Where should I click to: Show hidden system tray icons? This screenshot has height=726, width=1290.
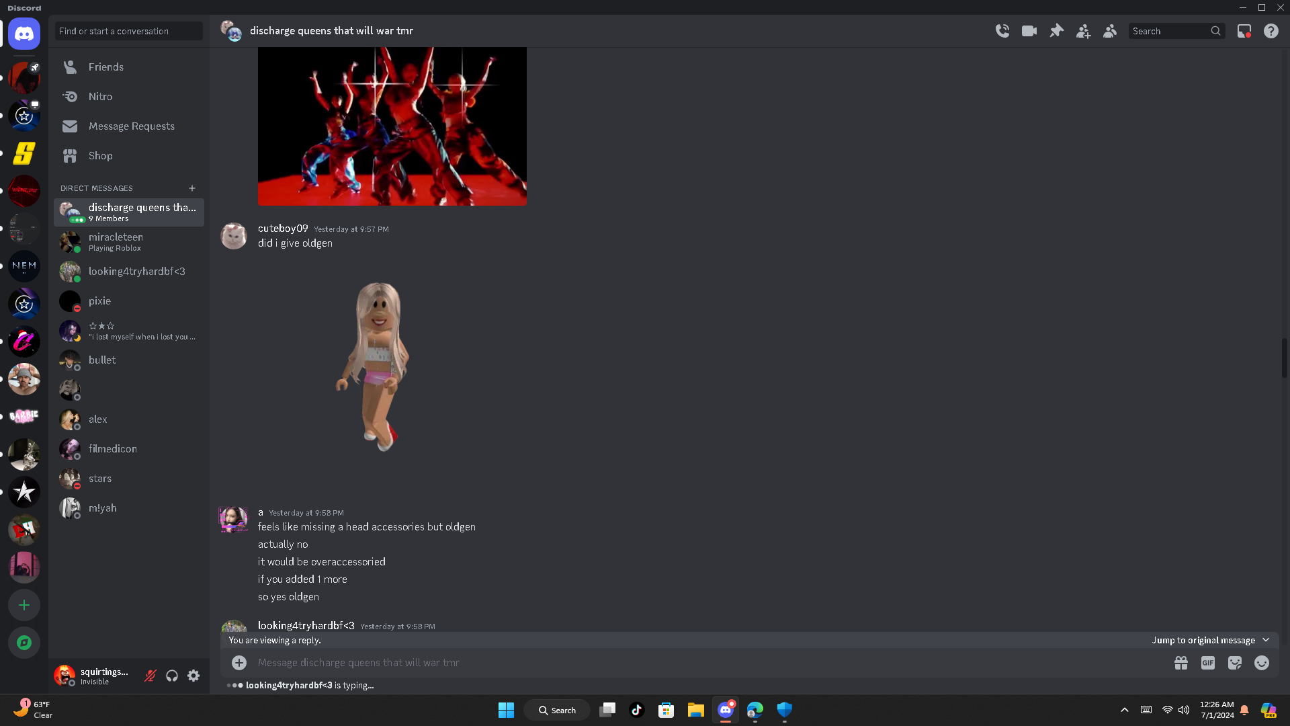pyautogui.click(x=1125, y=710)
